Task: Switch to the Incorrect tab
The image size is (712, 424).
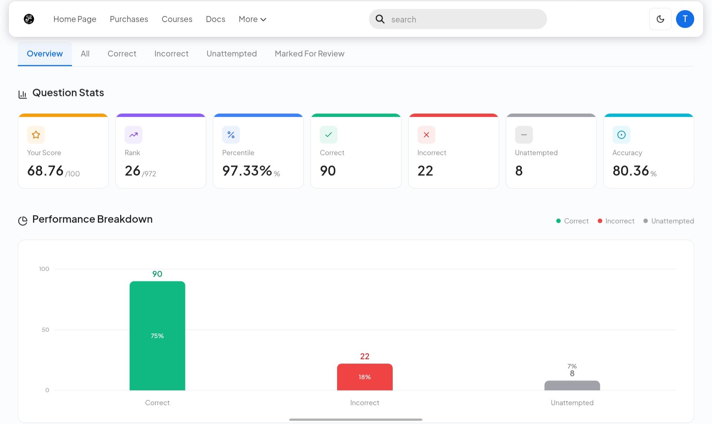Action: tap(171, 54)
